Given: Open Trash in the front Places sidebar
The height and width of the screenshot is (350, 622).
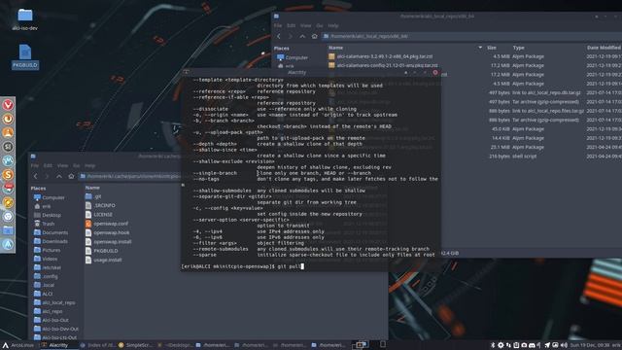Looking at the screenshot, I should [x=44, y=224].
